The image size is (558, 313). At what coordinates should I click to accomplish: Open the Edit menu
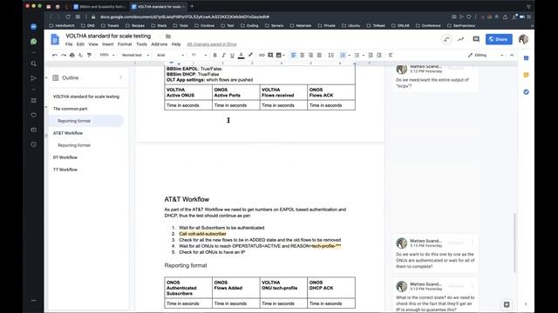tap(80, 44)
